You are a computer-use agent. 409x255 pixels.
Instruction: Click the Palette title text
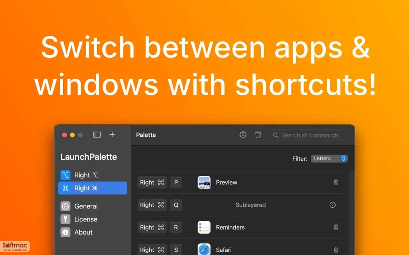[146, 135]
